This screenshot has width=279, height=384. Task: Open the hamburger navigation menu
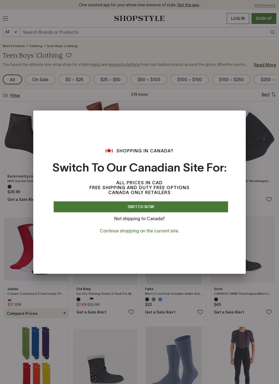(x=5, y=19)
